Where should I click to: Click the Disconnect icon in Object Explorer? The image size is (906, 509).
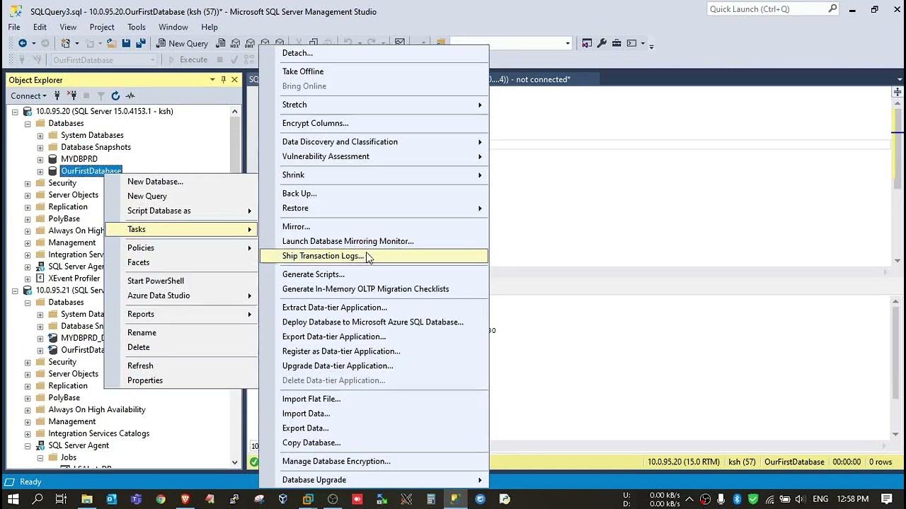71,95
